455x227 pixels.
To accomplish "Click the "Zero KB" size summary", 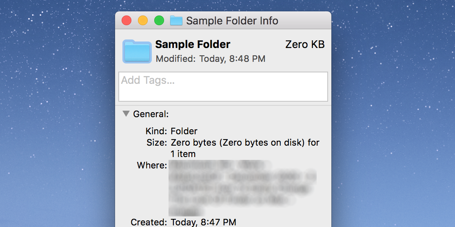I will click(305, 45).
